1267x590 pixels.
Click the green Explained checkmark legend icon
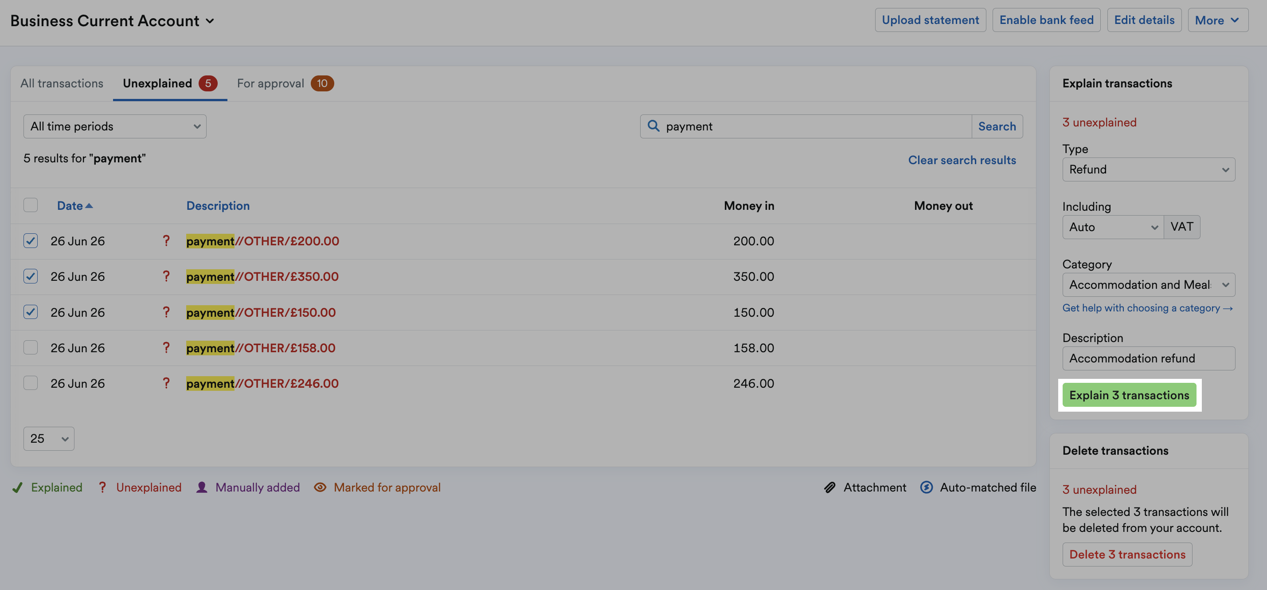[x=18, y=487]
